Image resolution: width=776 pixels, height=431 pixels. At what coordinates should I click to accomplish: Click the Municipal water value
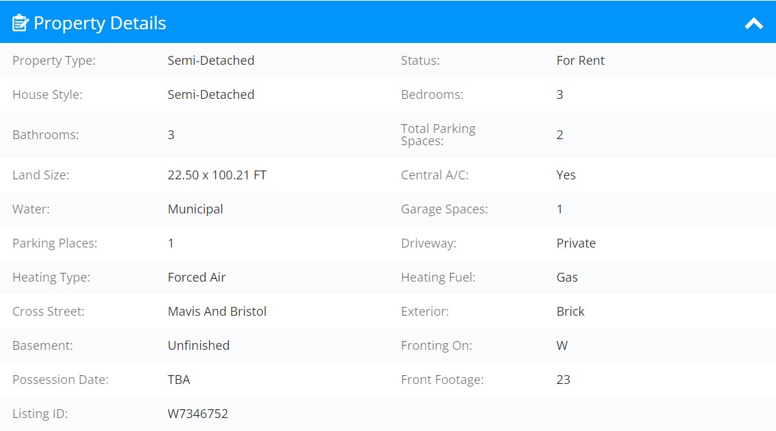[x=195, y=209]
